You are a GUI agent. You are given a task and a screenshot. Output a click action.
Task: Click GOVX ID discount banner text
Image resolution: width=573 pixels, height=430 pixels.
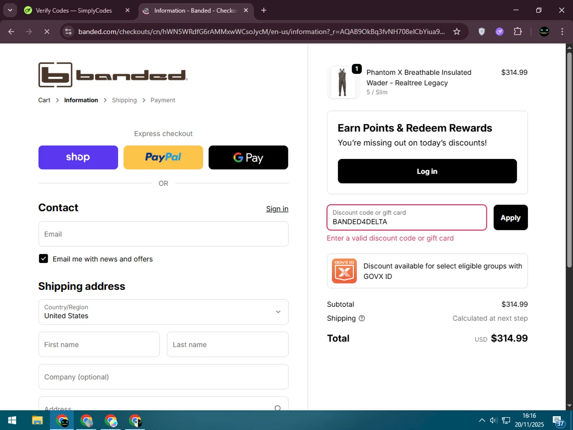[x=443, y=271]
